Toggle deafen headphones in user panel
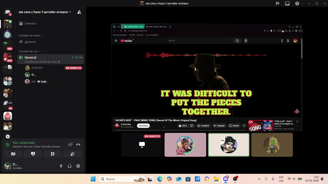This screenshot has height=184, width=328. (x=69, y=166)
